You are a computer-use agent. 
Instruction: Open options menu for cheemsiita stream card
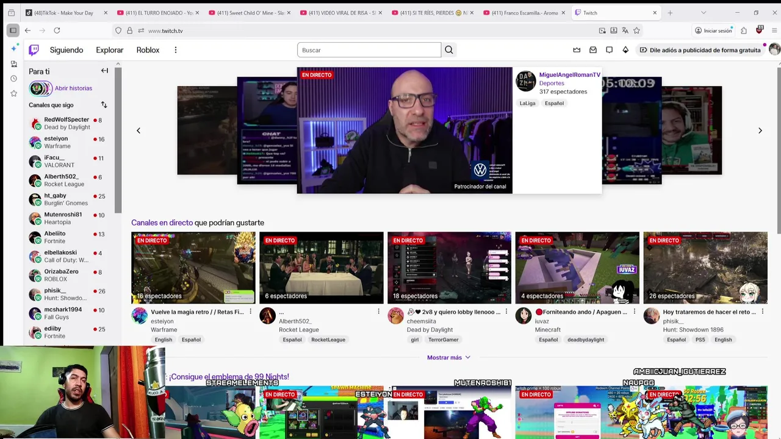tap(506, 312)
